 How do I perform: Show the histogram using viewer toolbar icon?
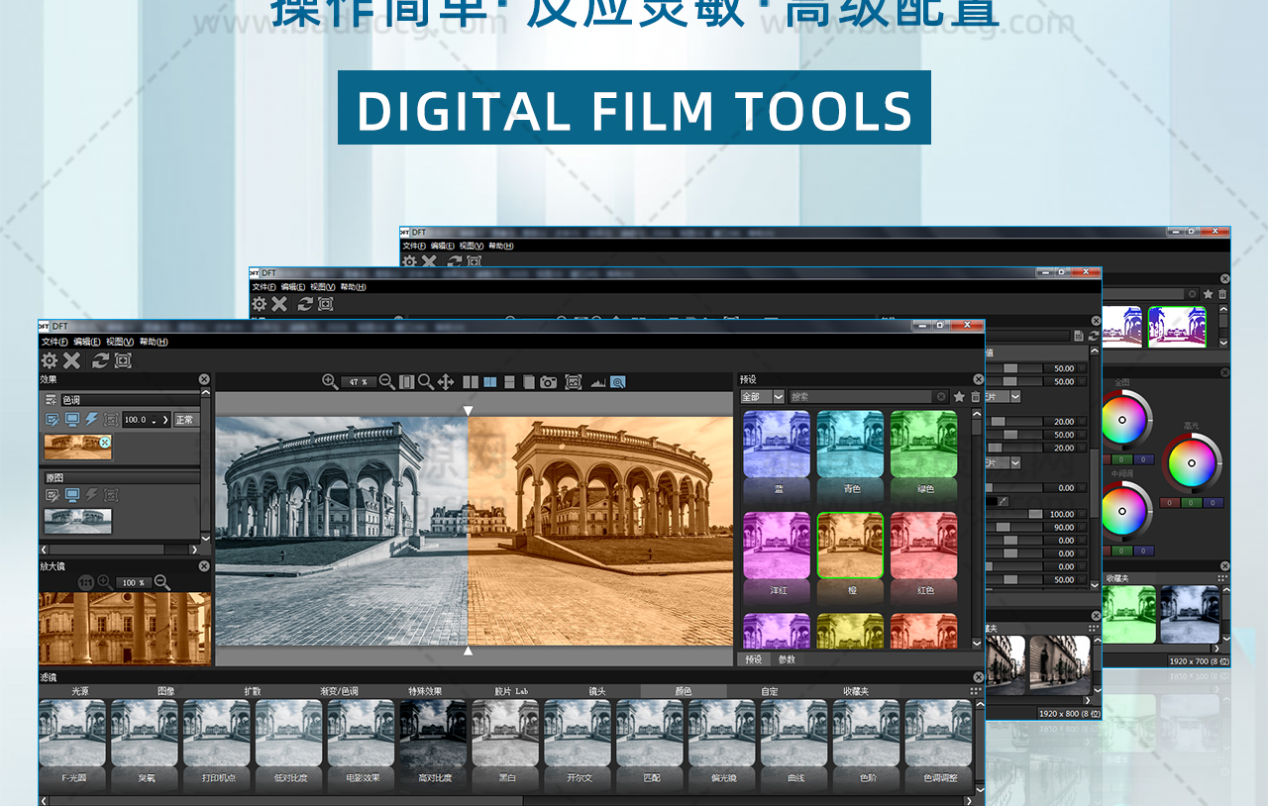click(x=597, y=382)
